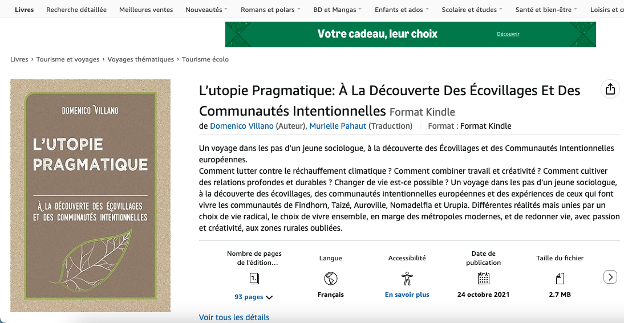Expand the Romans et polars menu
The image size is (624, 323).
[x=270, y=10]
